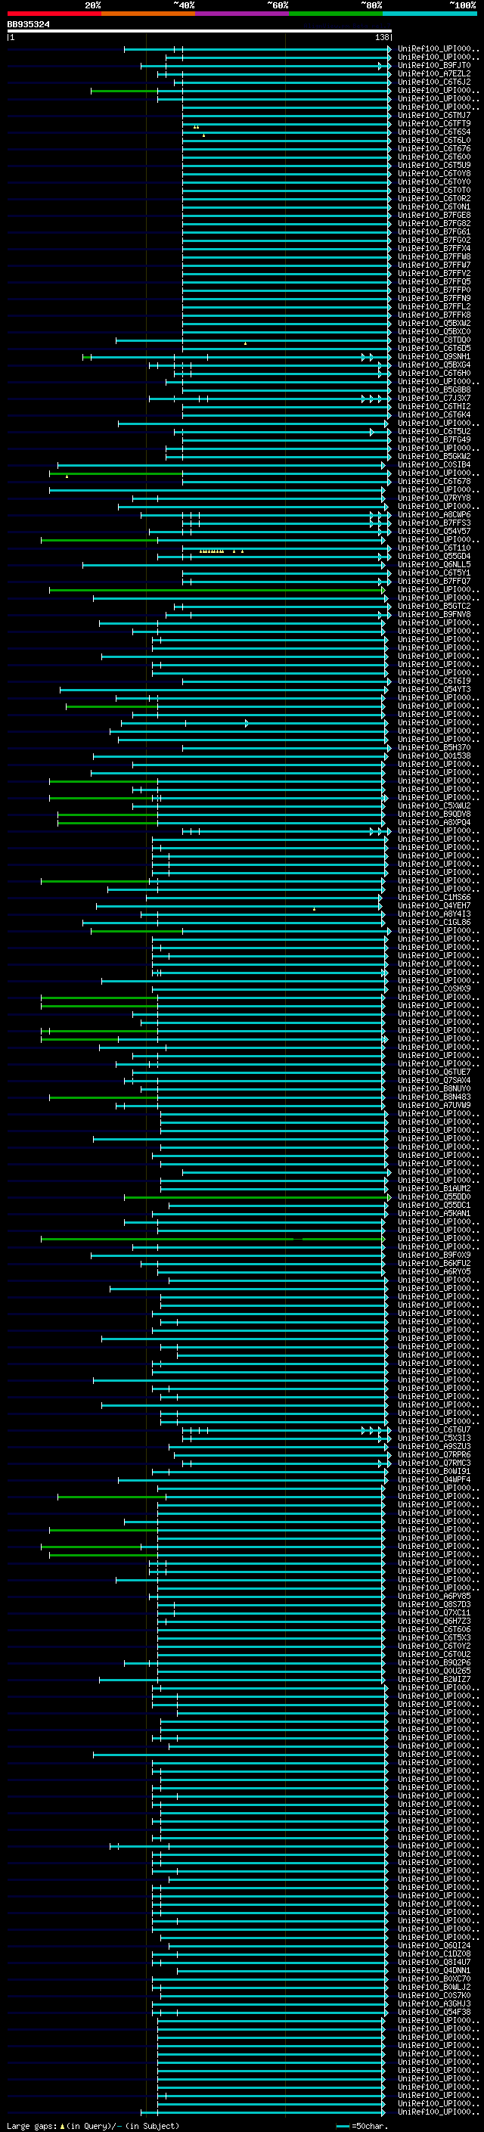Viewport: 484px width, 2132px height.
Task: Click the 138 query end position label
Action: click(x=382, y=37)
